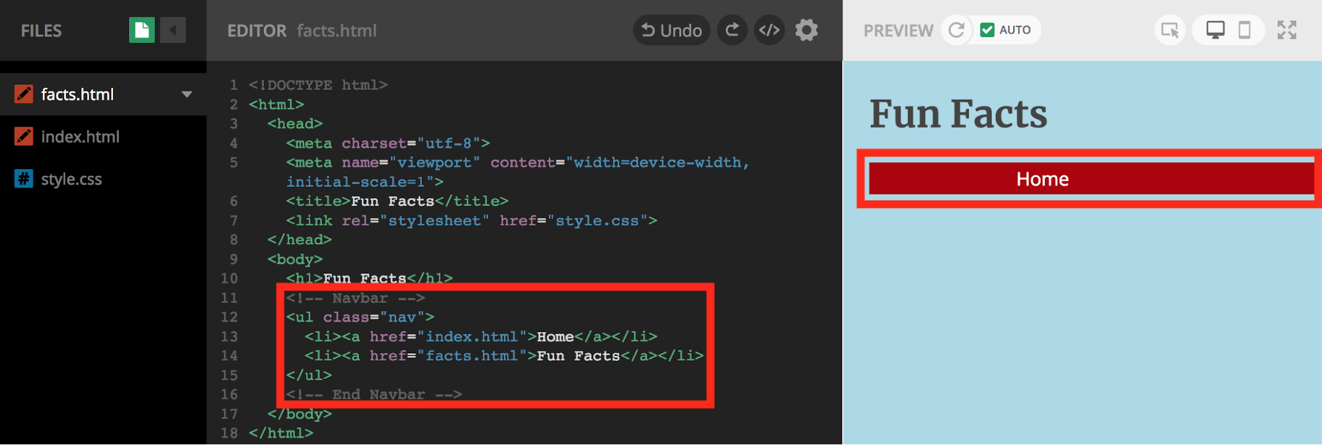Click the Undo button
Image resolution: width=1322 pixels, height=445 pixels.
671,30
